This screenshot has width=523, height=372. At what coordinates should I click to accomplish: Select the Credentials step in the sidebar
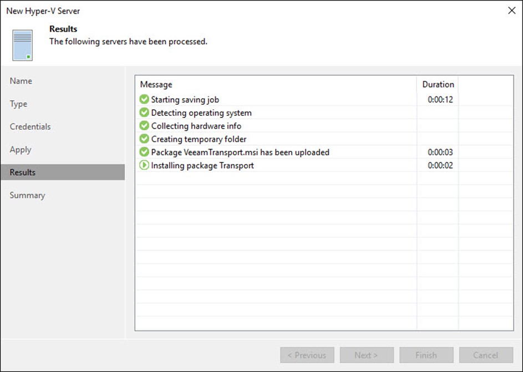30,126
